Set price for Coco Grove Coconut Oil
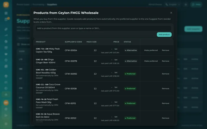Screen dimensions: 207x129 coord(116,87)
